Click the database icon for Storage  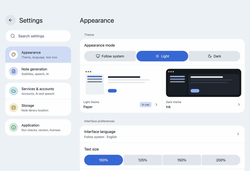[x=14, y=108]
